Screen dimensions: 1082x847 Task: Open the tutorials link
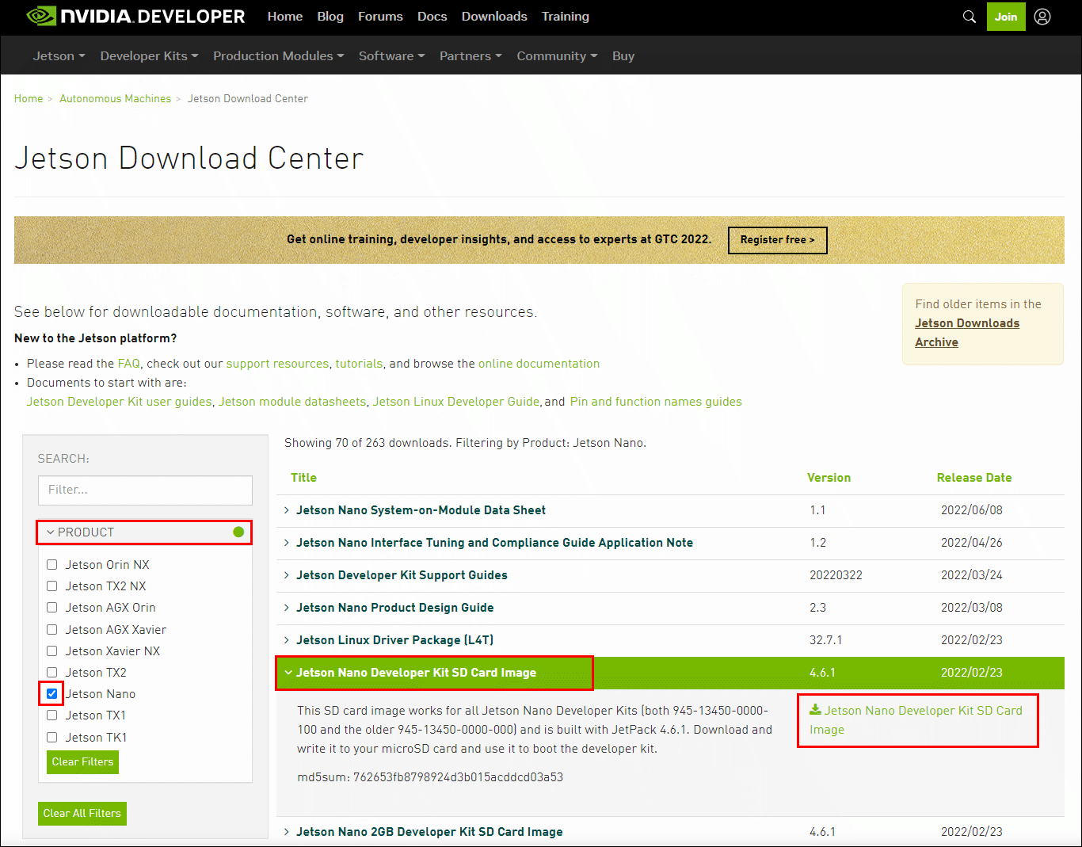click(359, 364)
